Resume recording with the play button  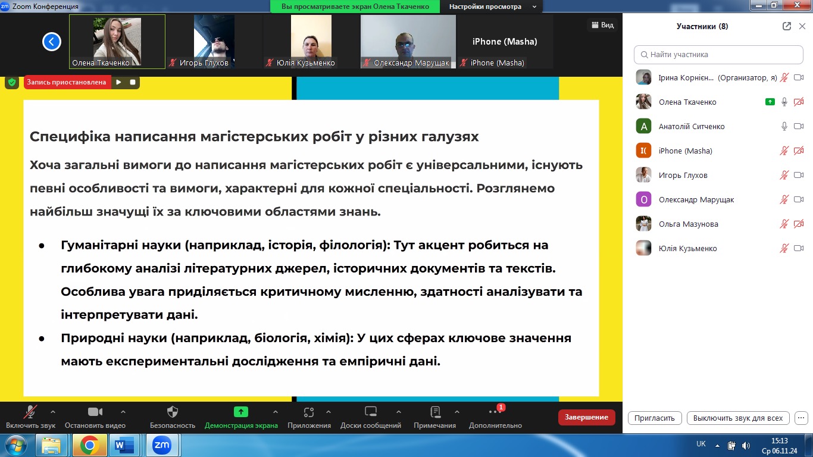pyautogui.click(x=118, y=82)
